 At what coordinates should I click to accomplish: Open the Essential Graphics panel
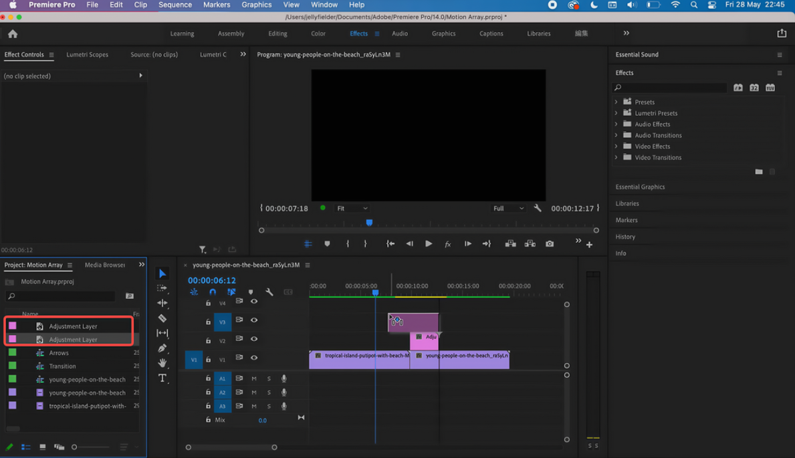coord(640,187)
